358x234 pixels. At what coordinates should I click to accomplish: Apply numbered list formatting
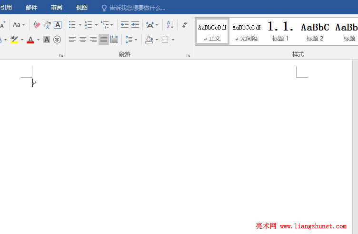click(x=89, y=25)
